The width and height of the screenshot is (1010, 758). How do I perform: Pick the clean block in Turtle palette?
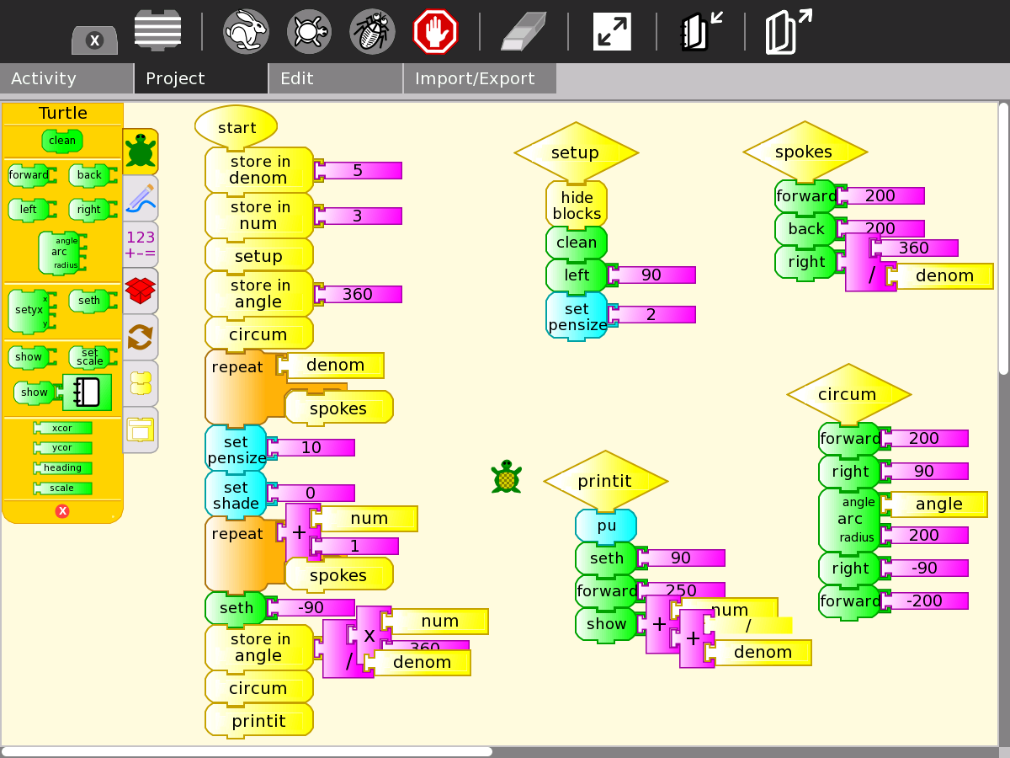click(62, 141)
